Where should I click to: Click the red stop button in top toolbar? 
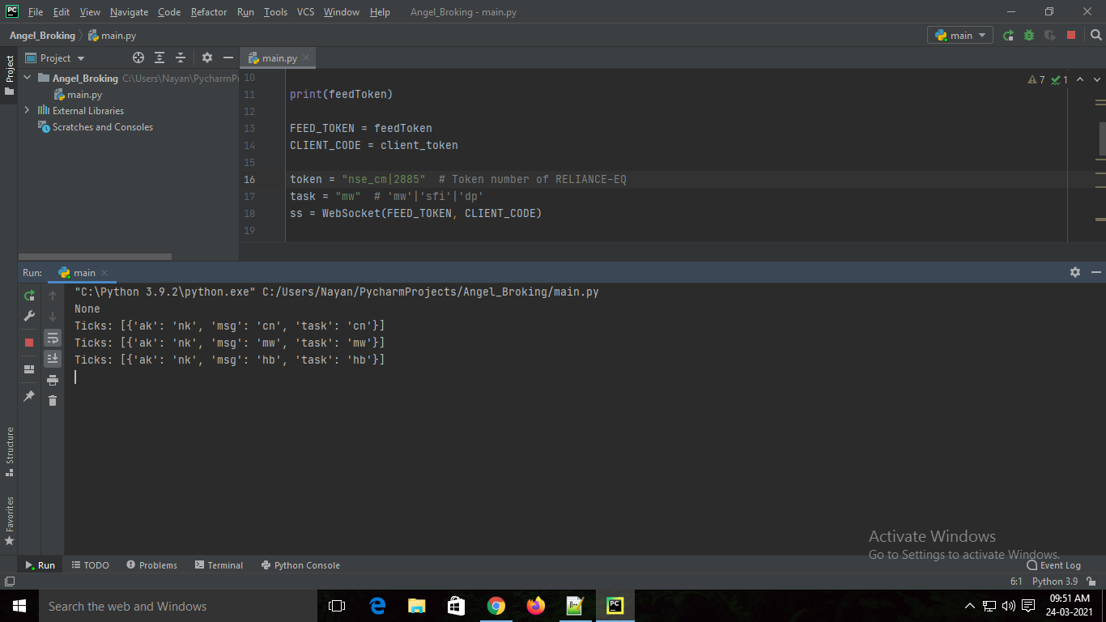pos(1071,35)
